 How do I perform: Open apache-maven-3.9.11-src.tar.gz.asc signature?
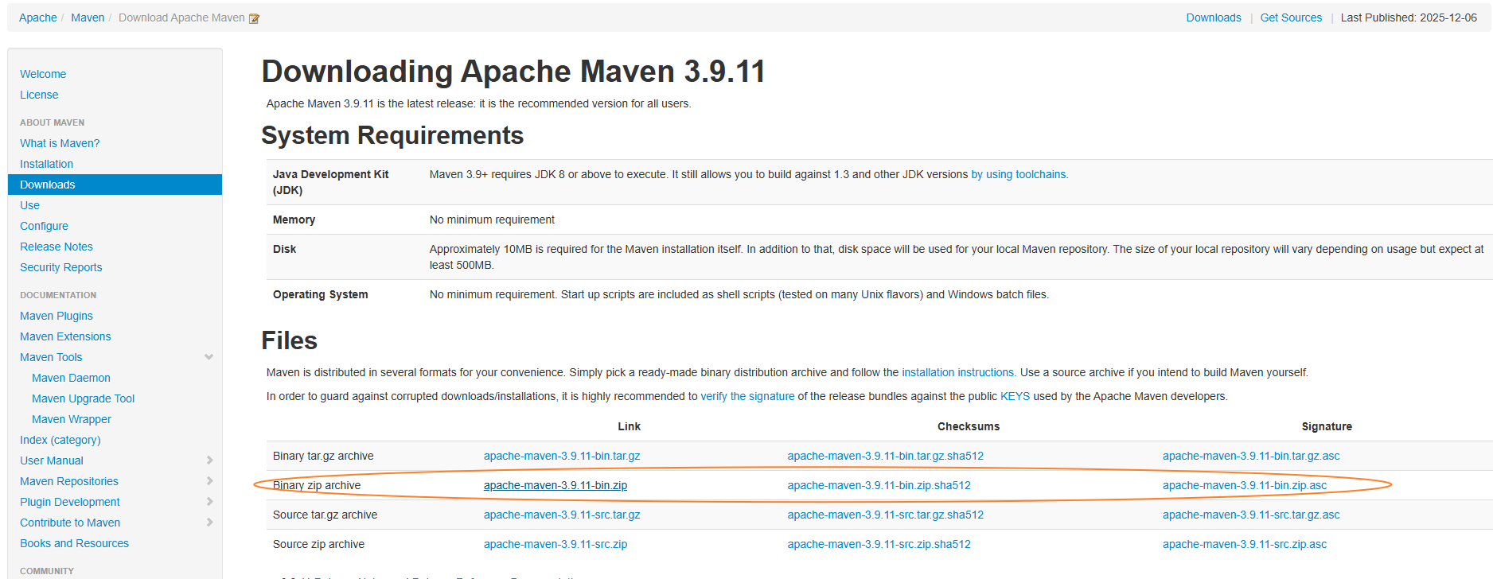point(1251,515)
